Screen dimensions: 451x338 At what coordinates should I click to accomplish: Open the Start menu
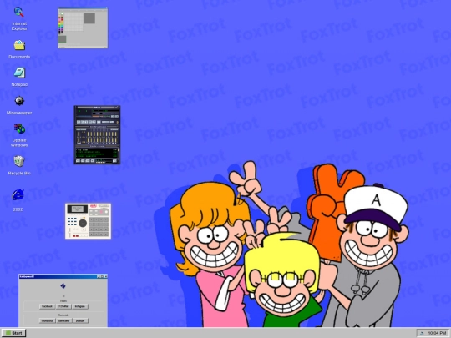tap(13, 333)
